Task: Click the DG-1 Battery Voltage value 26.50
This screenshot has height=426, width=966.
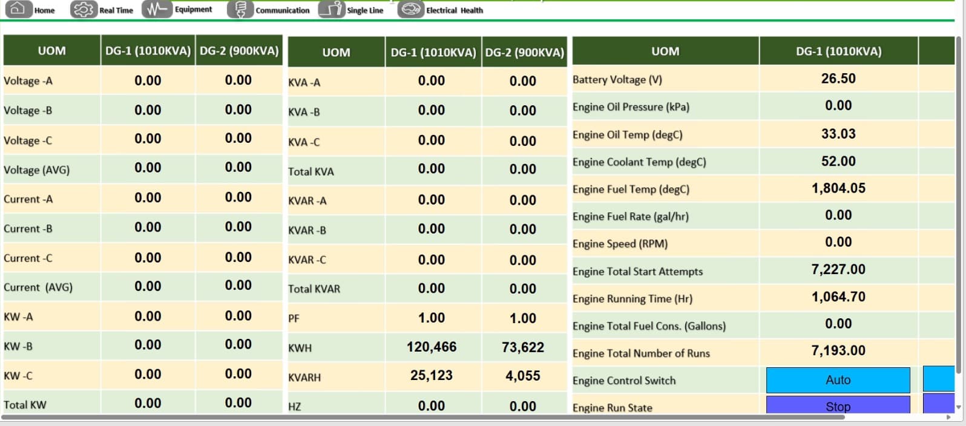Action: 838,79
